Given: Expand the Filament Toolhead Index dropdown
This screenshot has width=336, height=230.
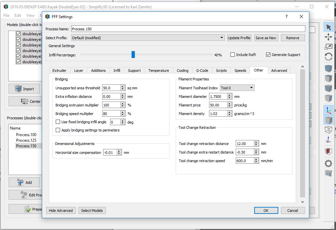Looking at the screenshot, I should (x=251, y=88).
